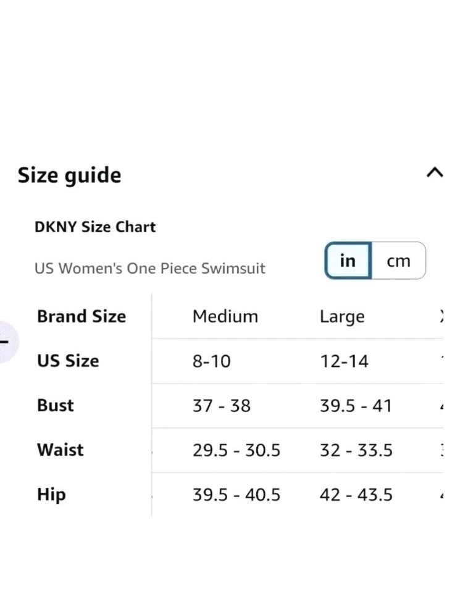Collapse the Size guide section chevron
Image resolution: width=460 pixels, height=612 pixels.
435,173
